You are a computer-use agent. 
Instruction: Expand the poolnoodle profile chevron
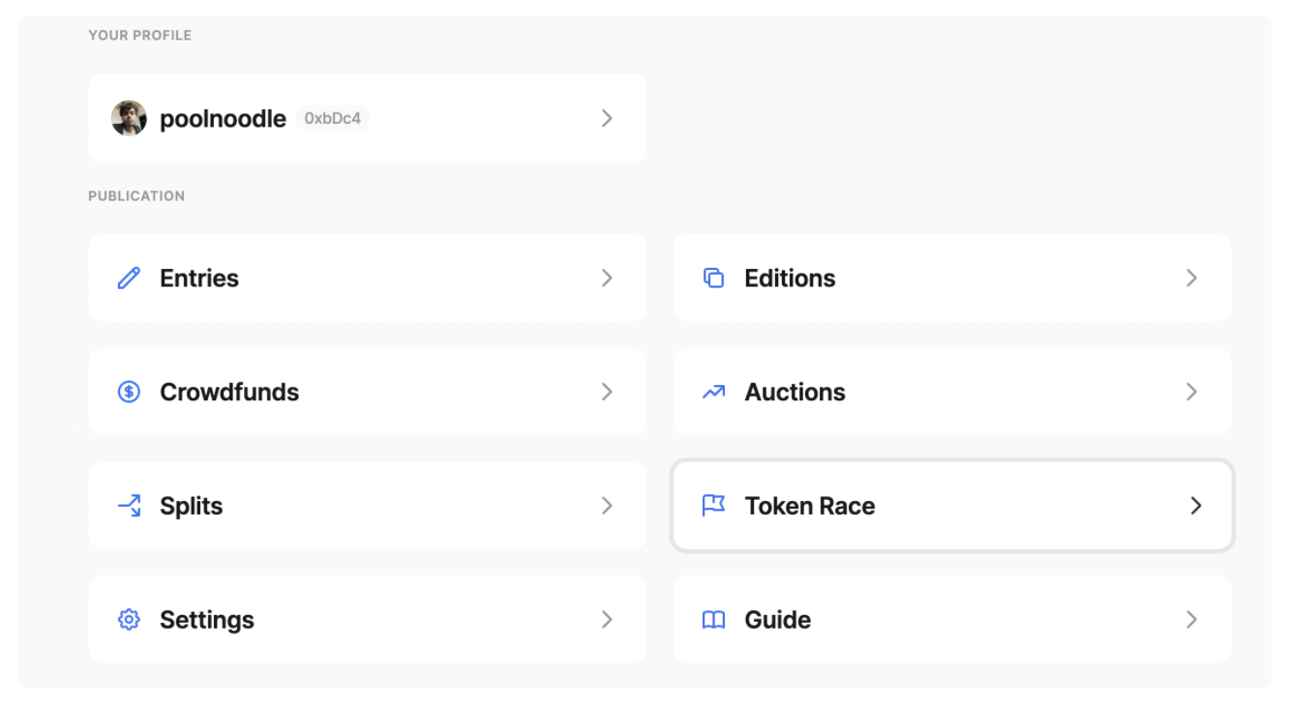607,118
